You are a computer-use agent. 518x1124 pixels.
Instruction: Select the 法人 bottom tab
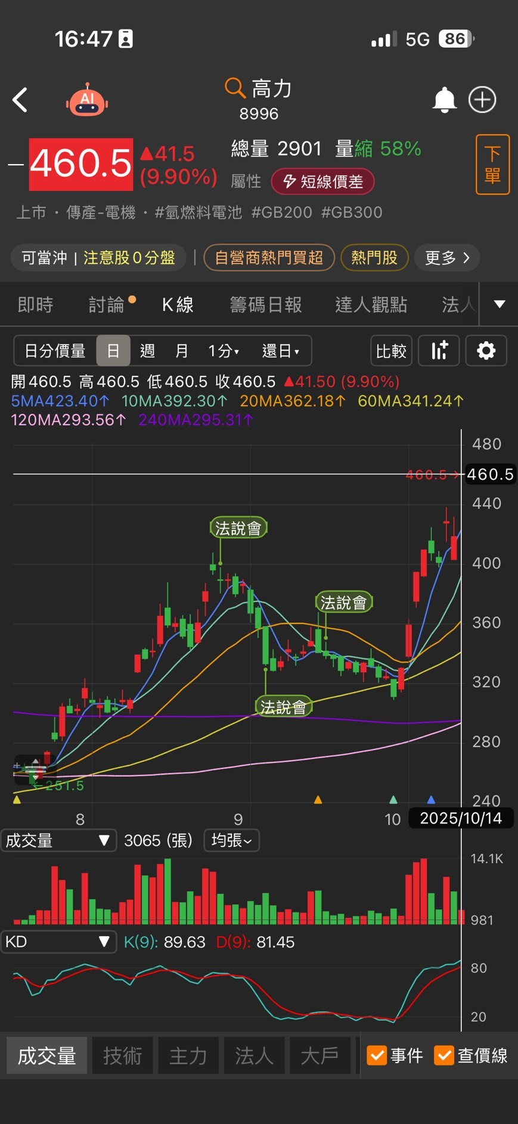click(254, 1055)
